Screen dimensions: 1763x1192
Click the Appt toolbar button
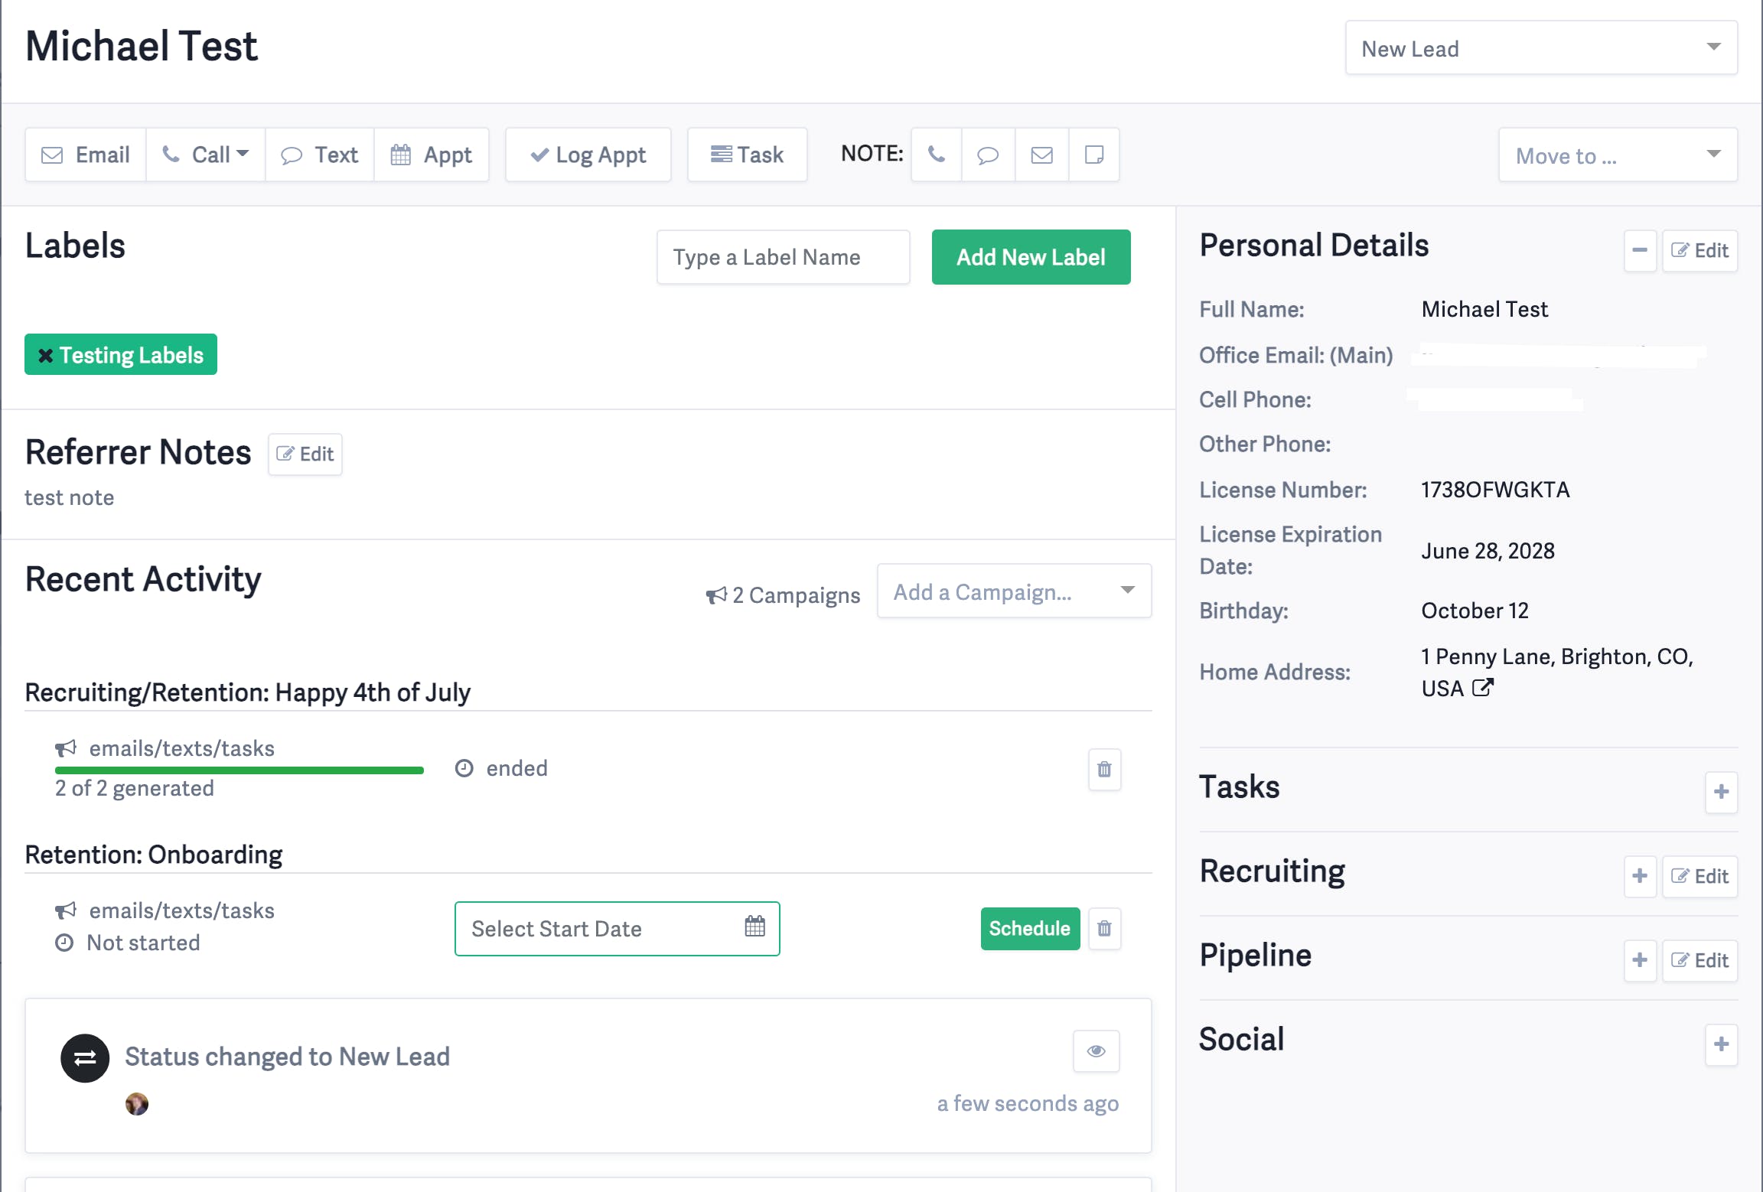(432, 155)
